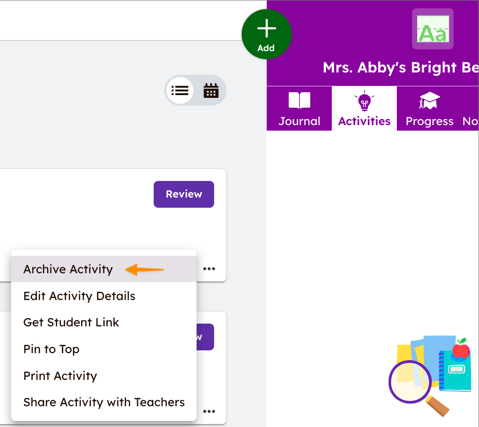Switch views using the list-calendar toggle
The image size is (479, 427).
tap(195, 90)
